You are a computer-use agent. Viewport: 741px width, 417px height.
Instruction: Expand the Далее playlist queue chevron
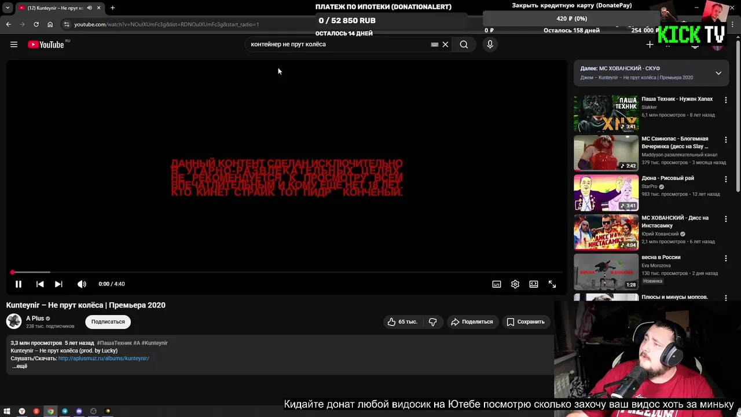[x=718, y=73]
